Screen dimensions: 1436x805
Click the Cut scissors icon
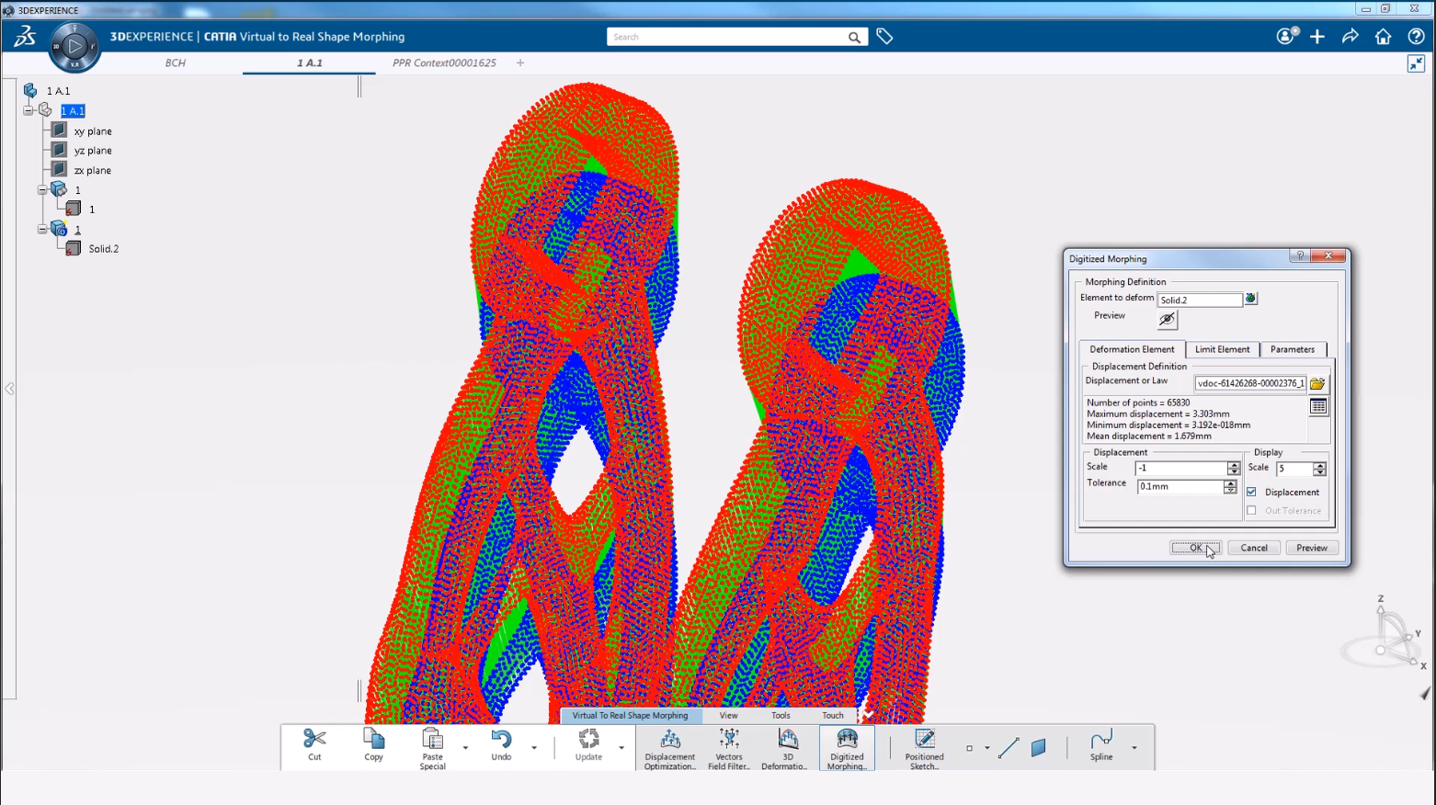314,739
